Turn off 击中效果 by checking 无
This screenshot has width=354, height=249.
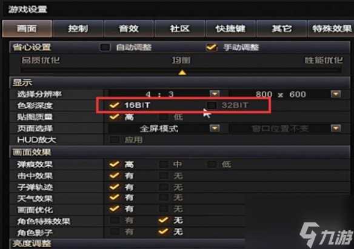click(x=164, y=176)
